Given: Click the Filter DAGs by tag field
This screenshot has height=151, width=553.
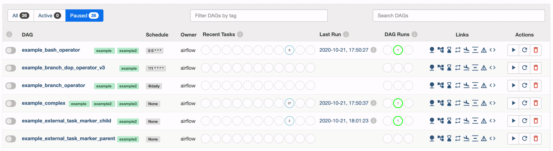Looking at the screenshot, I should 259,16.
